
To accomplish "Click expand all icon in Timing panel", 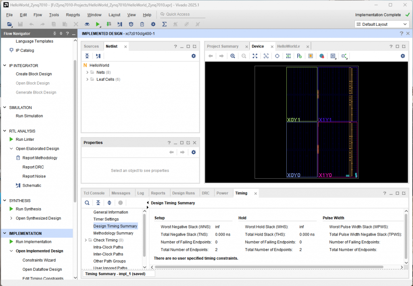I will click(109, 203).
